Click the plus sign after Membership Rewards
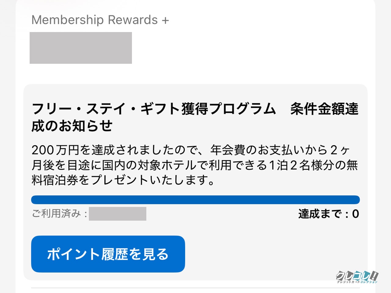391x293 pixels. click(165, 20)
